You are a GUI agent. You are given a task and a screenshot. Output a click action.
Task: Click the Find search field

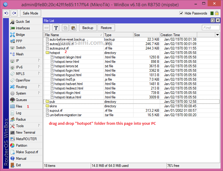click(x=211, y=28)
